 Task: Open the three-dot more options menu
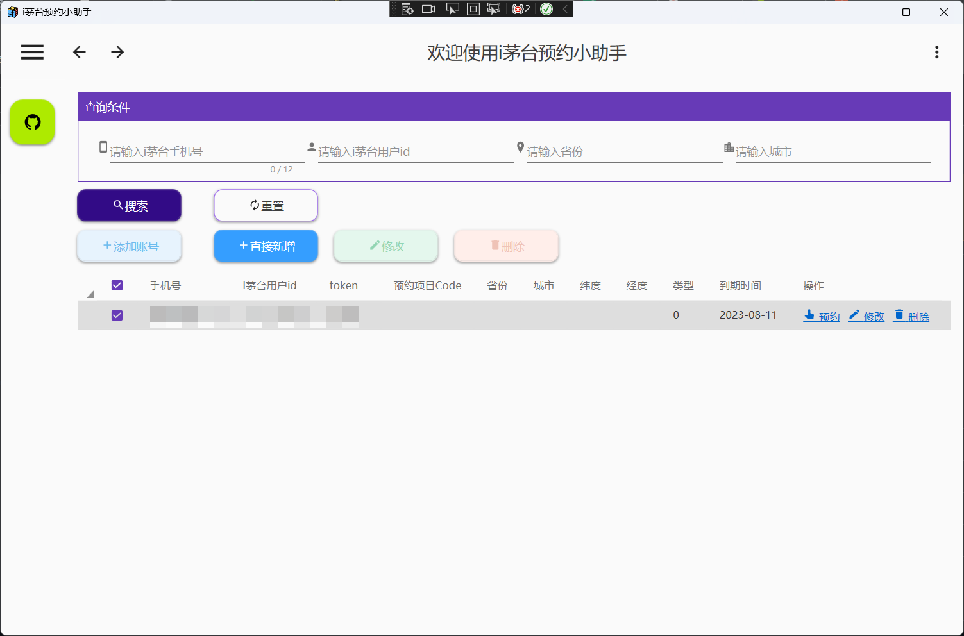[x=936, y=52]
